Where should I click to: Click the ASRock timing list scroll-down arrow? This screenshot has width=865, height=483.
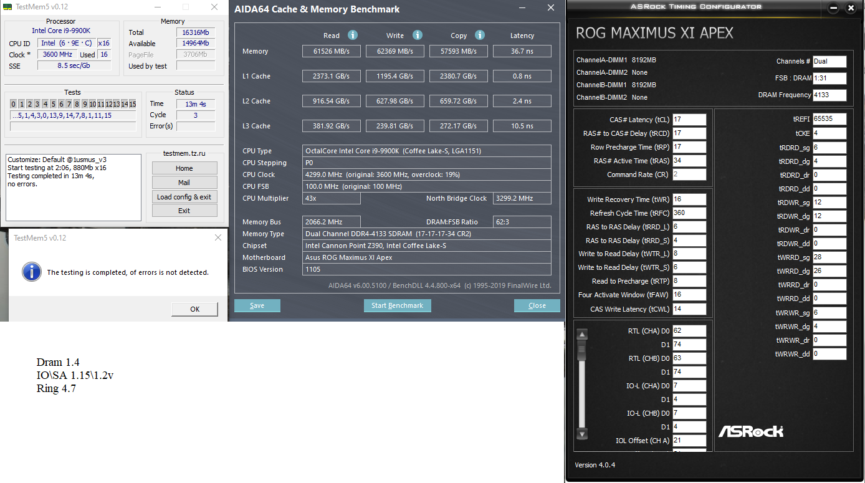coord(582,434)
